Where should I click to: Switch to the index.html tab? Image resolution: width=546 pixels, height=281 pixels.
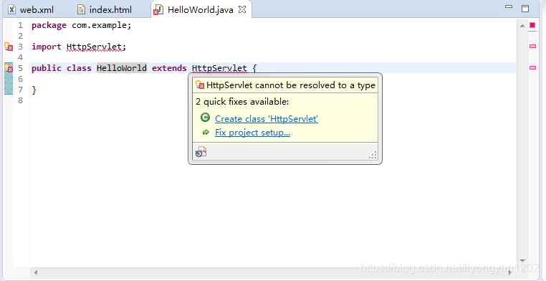tap(105, 9)
